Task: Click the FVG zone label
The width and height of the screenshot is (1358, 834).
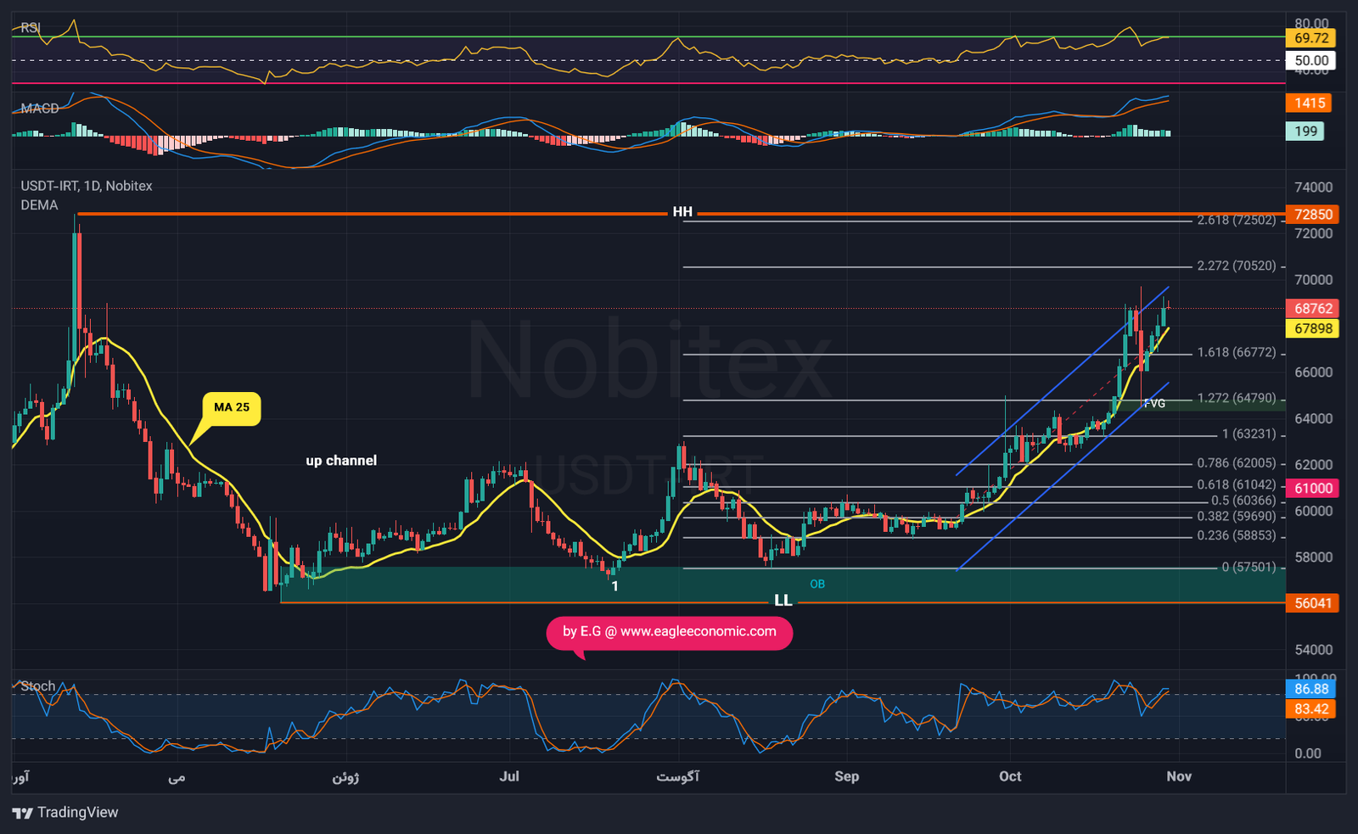Action: click(1154, 404)
